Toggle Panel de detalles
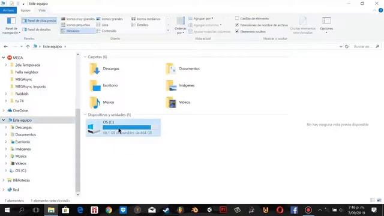The width and height of the screenshot is (384, 216). tap(37, 29)
